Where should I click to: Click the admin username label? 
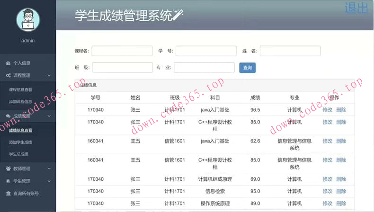pyautogui.click(x=28, y=41)
